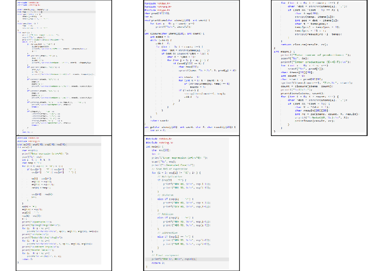
Task: Click highlighted 'char op[10], arg1[10]...' line
Action: [x=59, y=144]
